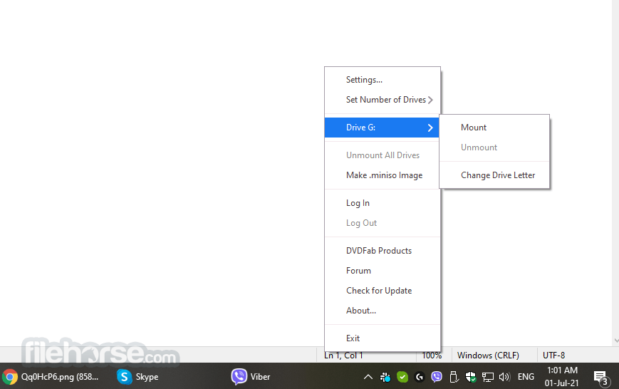Click the UTF-8 encoding status entry
Viewport: 619px width, 389px height.
pyautogui.click(x=553, y=356)
